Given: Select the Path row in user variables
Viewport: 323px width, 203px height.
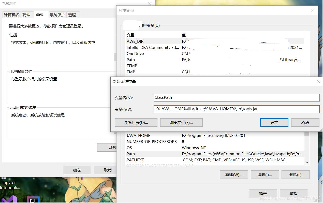Looking at the screenshot, I should point(215,60).
